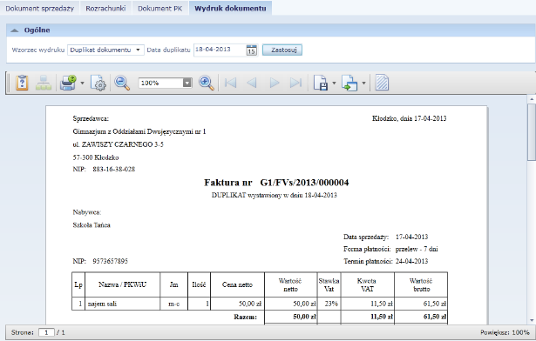This screenshot has width=536, height=341.
Task: Click the document map tree icon
Action: click(44, 83)
